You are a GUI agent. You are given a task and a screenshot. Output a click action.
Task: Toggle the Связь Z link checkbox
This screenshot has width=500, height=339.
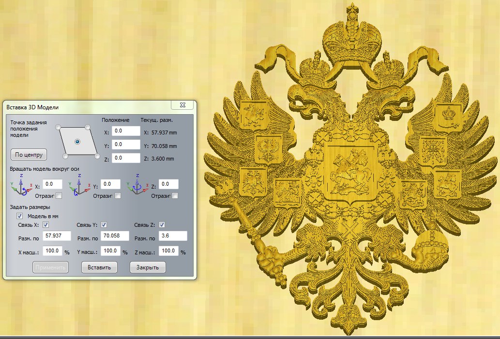[162, 224]
